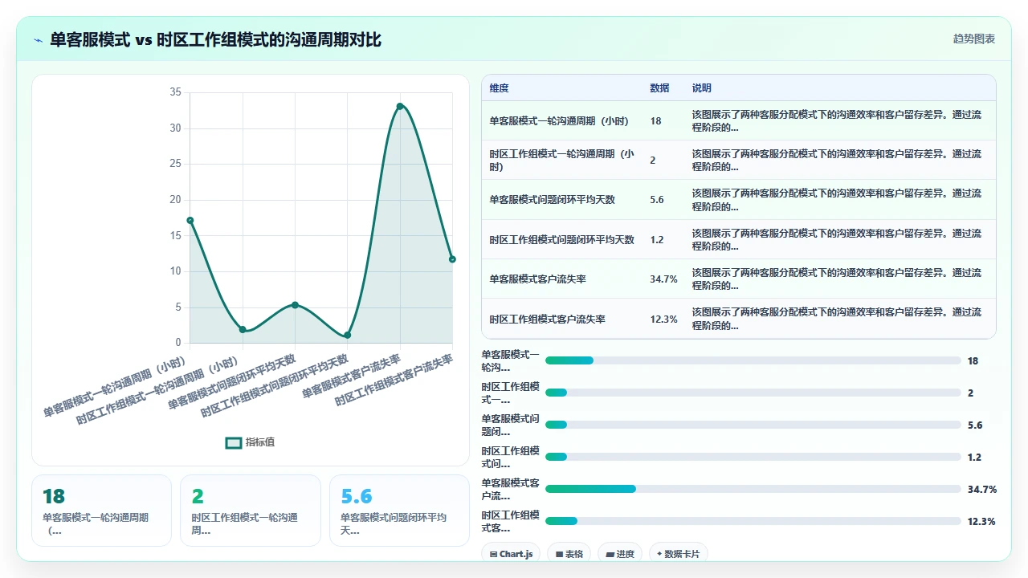This screenshot has height=578, width=1028.
Task: Select the 数据卡片 tag button
Action: [x=679, y=554]
